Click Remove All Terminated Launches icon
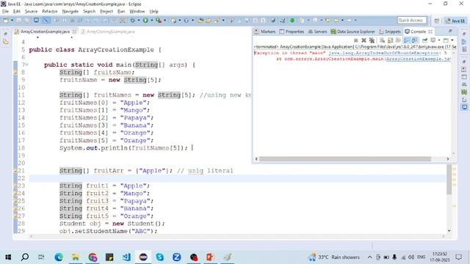This screenshot has width=470, height=264. click(372, 40)
